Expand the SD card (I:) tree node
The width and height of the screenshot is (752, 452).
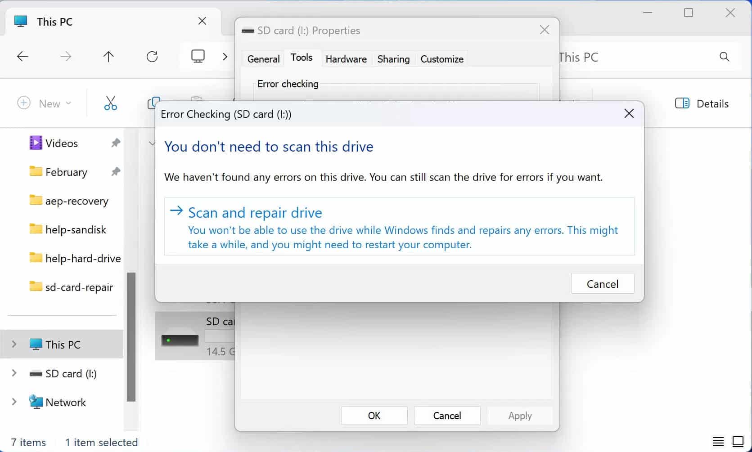click(x=14, y=373)
